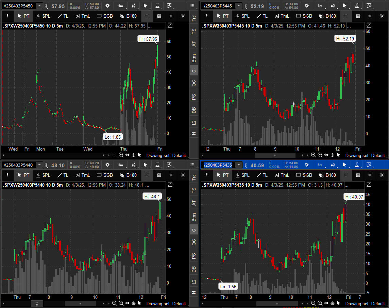Click the % B180 button on P5445 chart
The height and width of the screenshot is (308, 389).
[x=327, y=16]
